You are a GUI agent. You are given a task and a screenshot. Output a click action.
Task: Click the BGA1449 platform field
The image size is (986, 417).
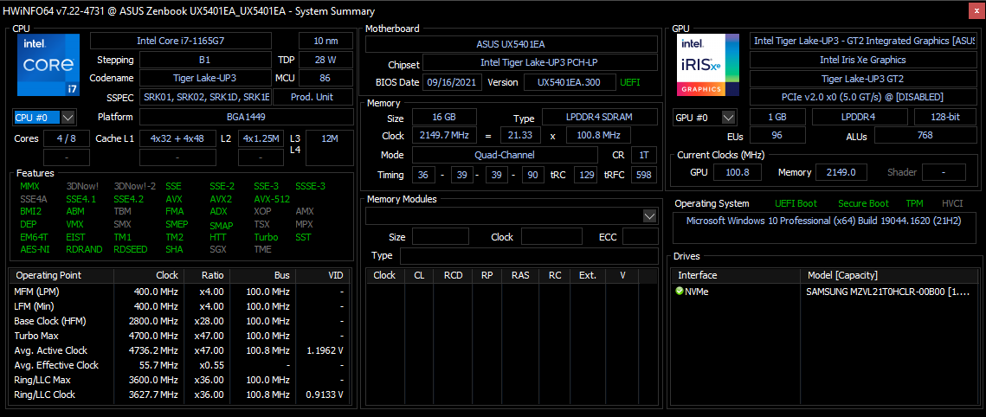pos(246,117)
